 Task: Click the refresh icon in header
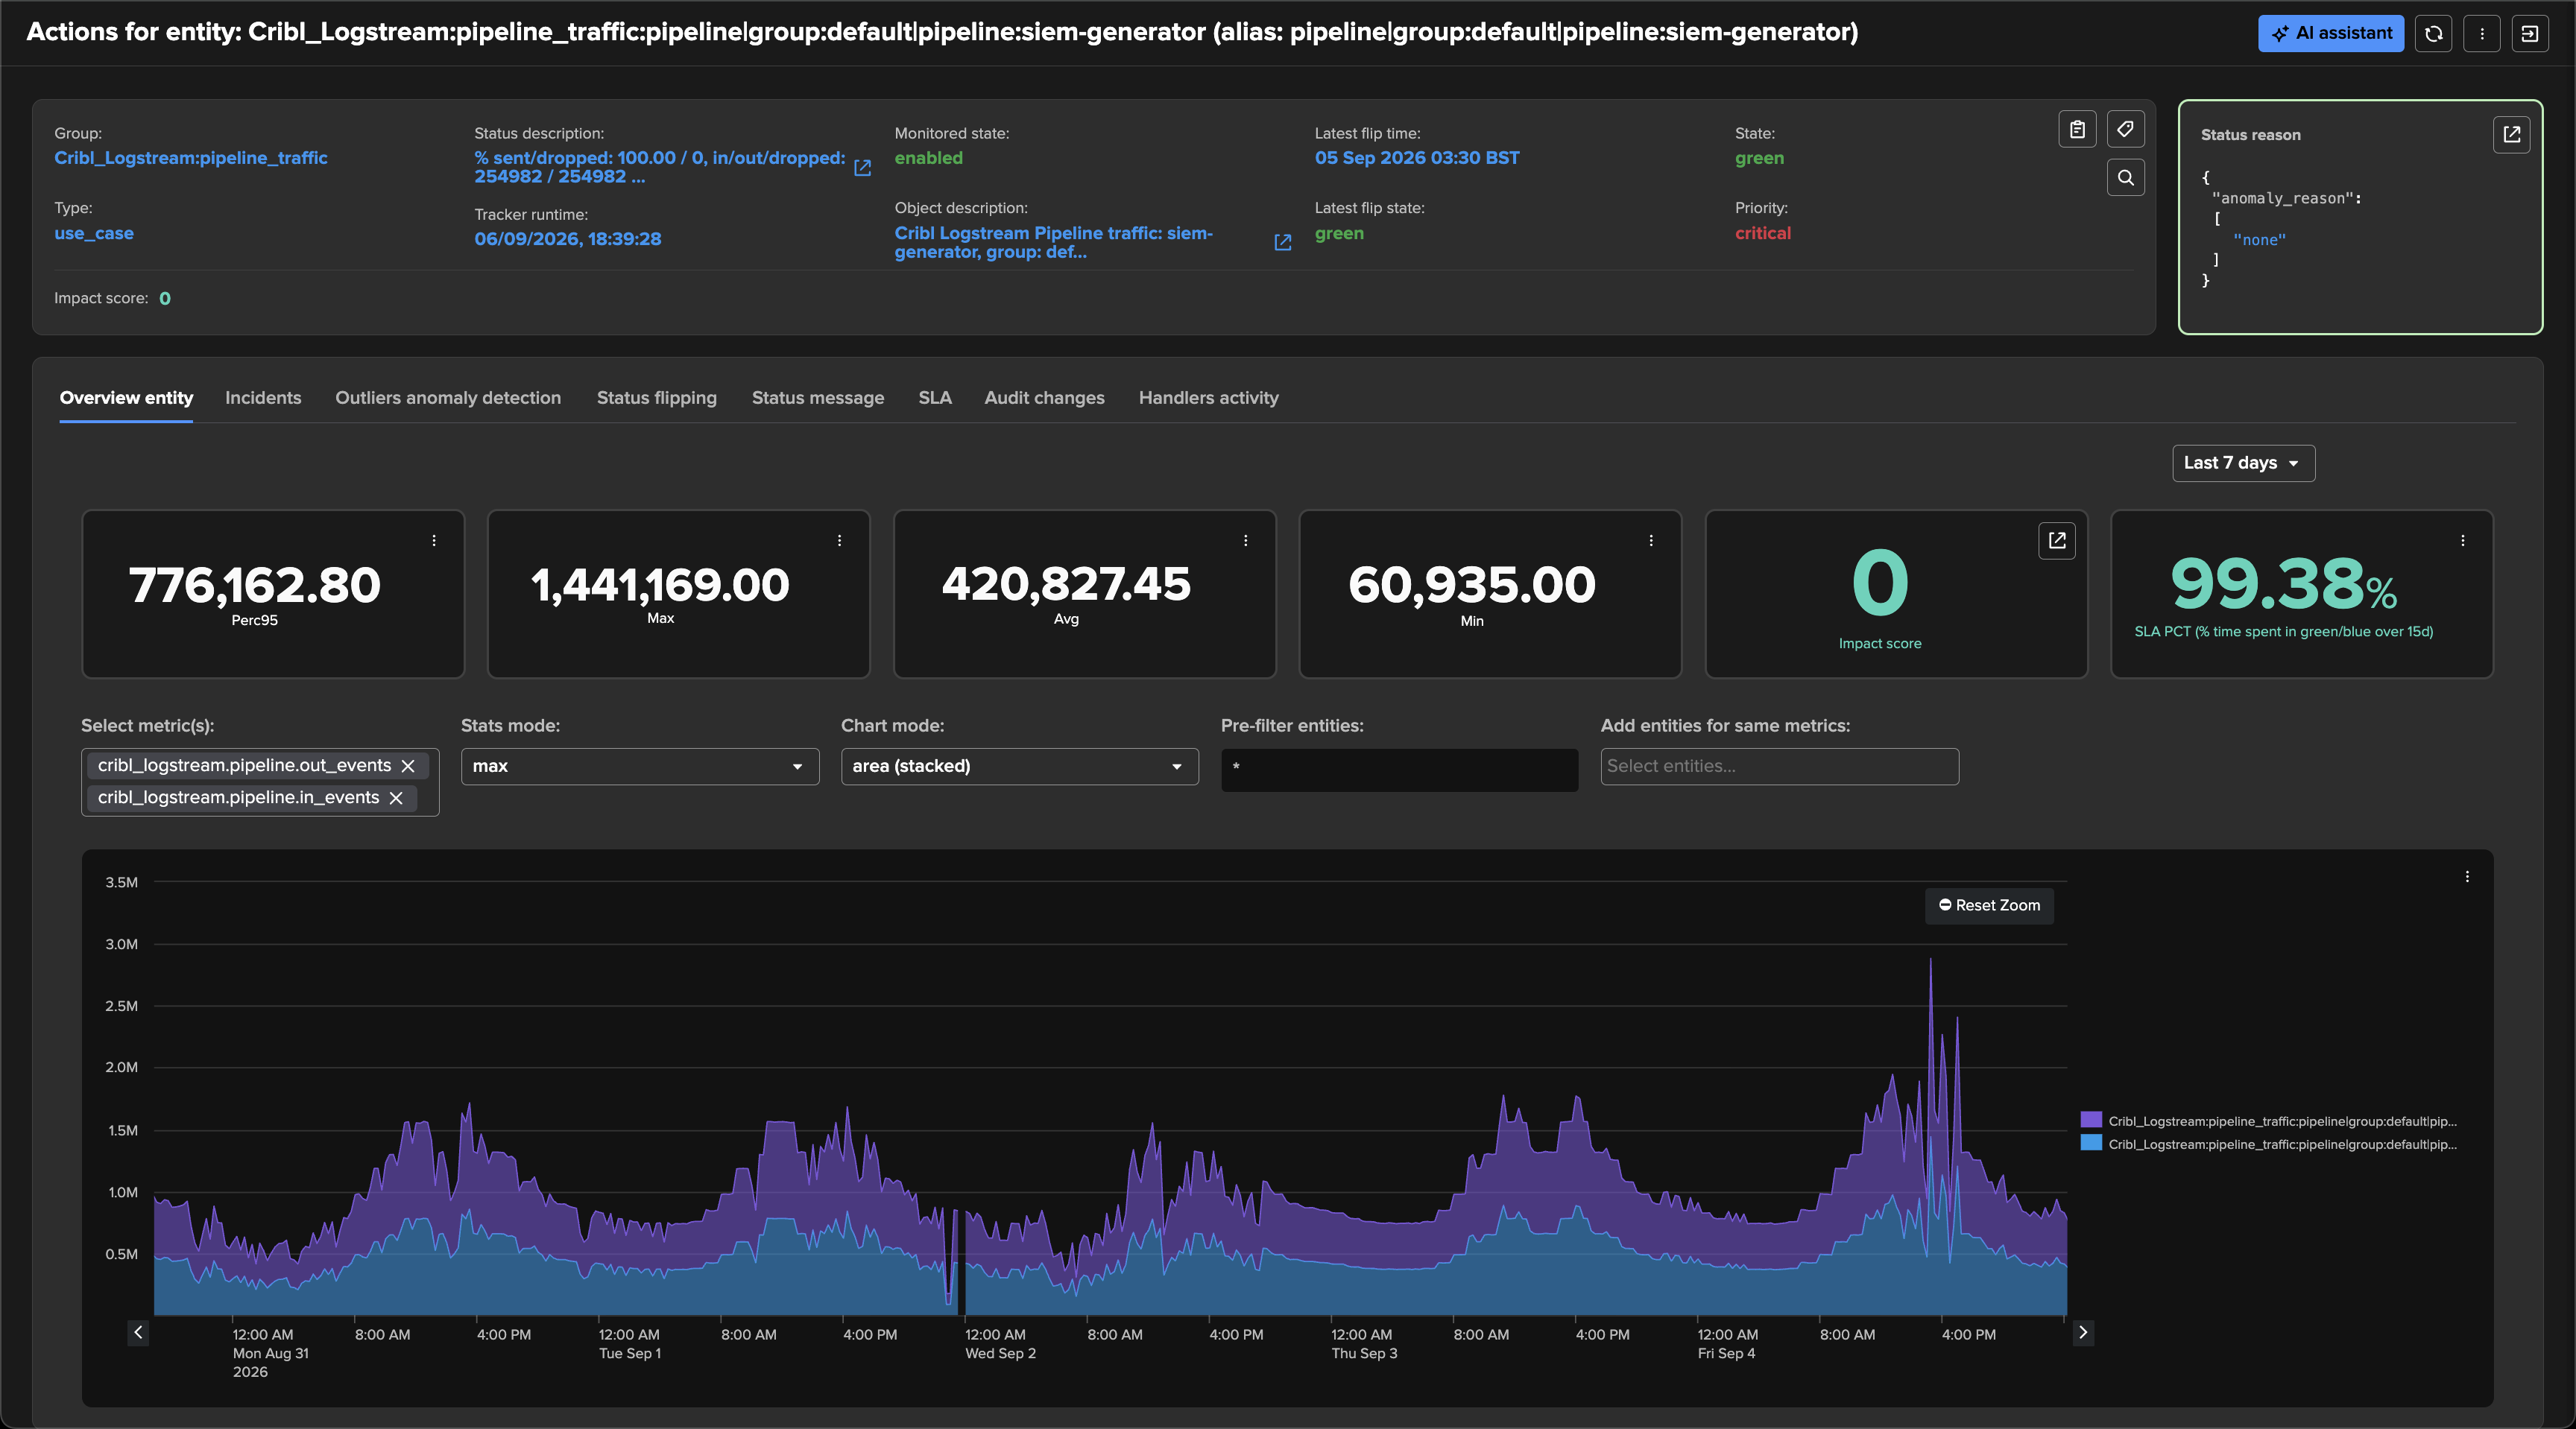(x=2434, y=33)
